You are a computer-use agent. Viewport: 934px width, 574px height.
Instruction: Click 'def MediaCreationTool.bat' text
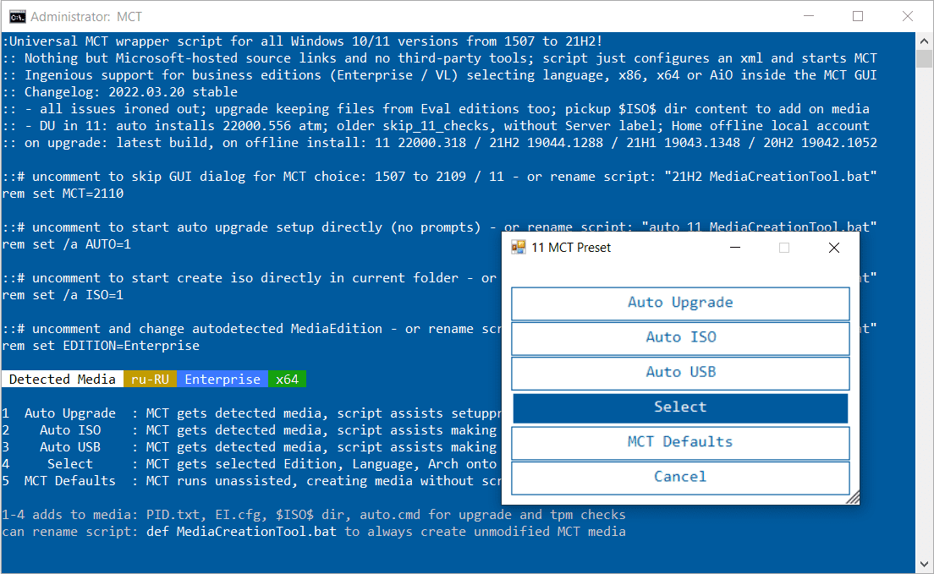241,531
